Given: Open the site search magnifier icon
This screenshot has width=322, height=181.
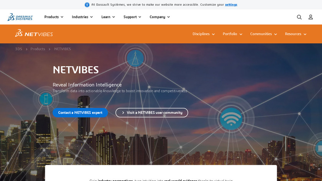Looking at the screenshot, I should pyautogui.click(x=299, y=17).
